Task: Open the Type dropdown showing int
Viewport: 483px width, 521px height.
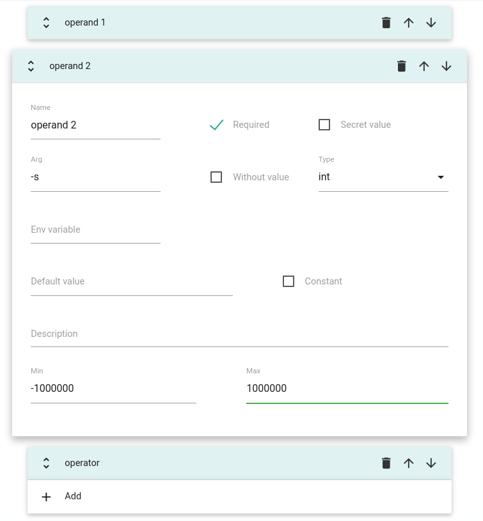Action: coord(383,177)
